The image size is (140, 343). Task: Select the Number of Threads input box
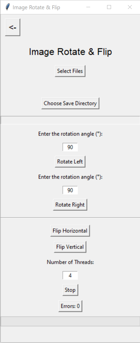pyautogui.click(x=70, y=276)
